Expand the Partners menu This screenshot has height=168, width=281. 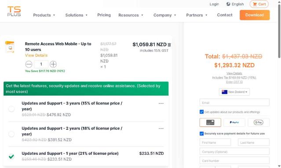[x=197, y=15]
